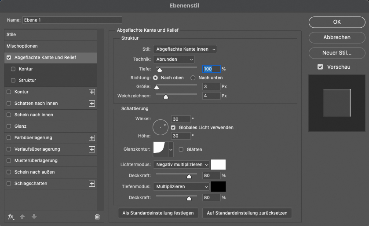Toggle the Vorschau preview checkbox
Viewport: 369px width, 226px height.
pyautogui.click(x=320, y=67)
